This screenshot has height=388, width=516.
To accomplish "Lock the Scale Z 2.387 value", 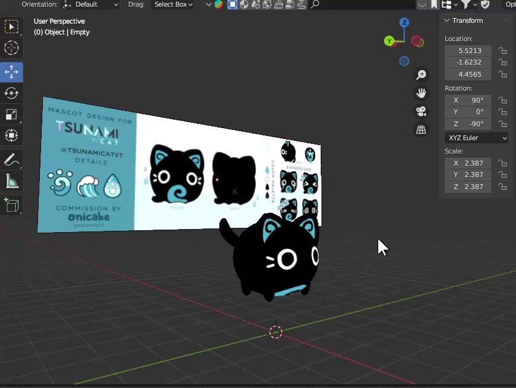I will [503, 187].
